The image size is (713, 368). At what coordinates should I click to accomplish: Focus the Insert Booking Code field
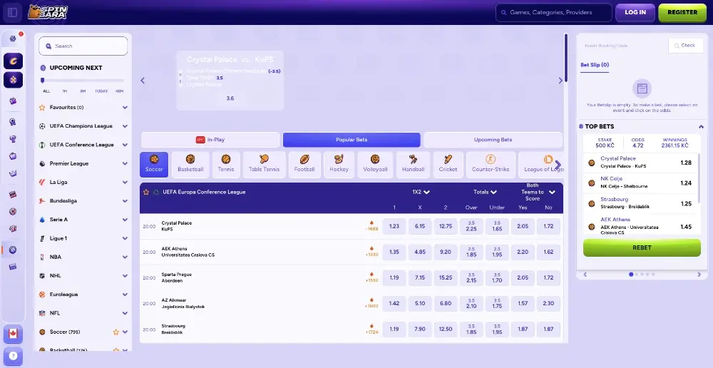(x=623, y=46)
